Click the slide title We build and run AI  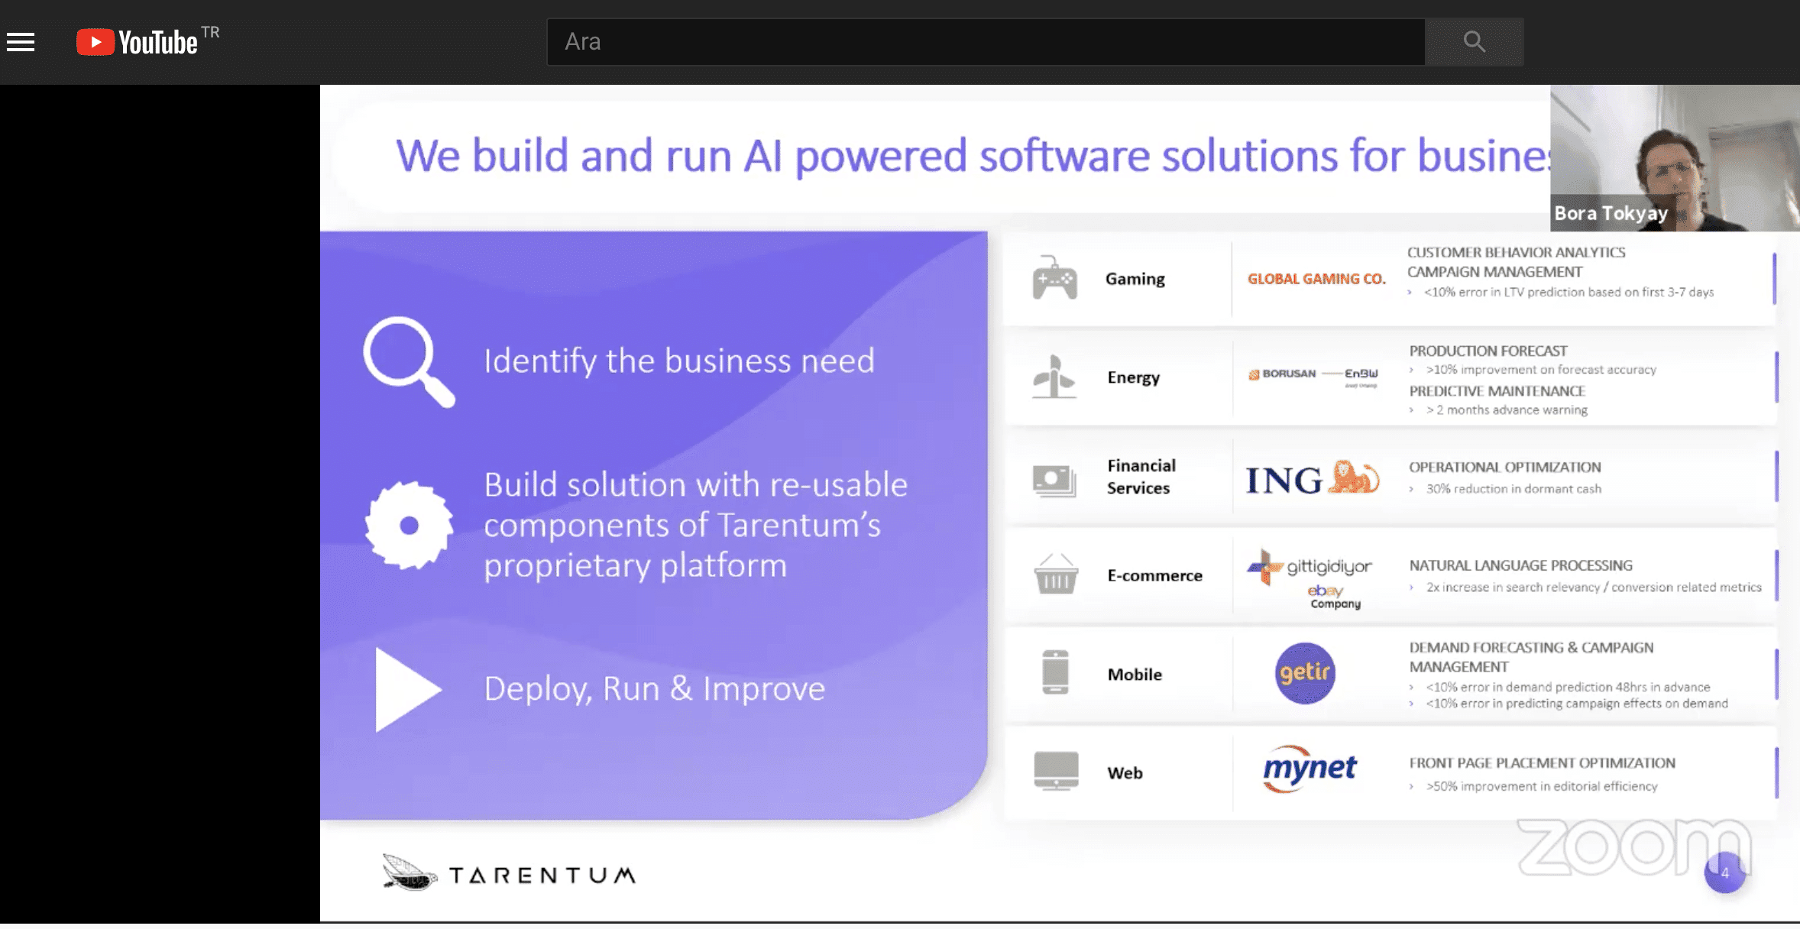point(973,156)
